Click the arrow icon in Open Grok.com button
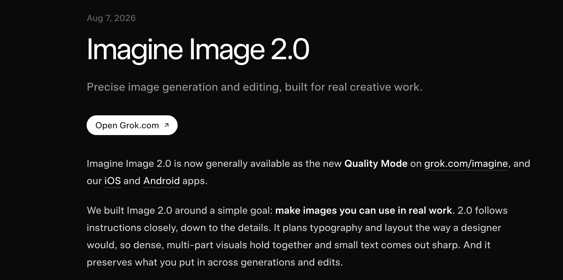 point(166,125)
